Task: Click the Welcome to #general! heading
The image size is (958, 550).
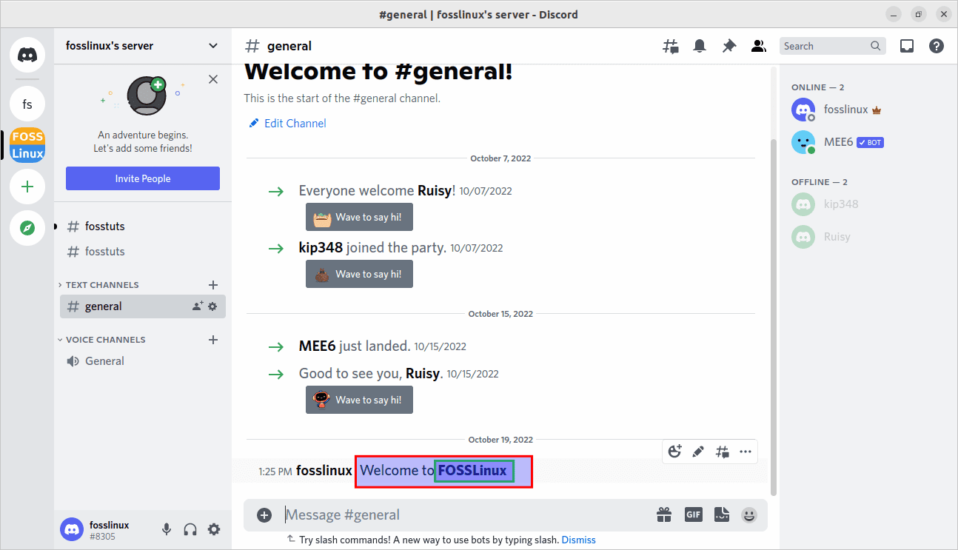Action: coord(378,71)
